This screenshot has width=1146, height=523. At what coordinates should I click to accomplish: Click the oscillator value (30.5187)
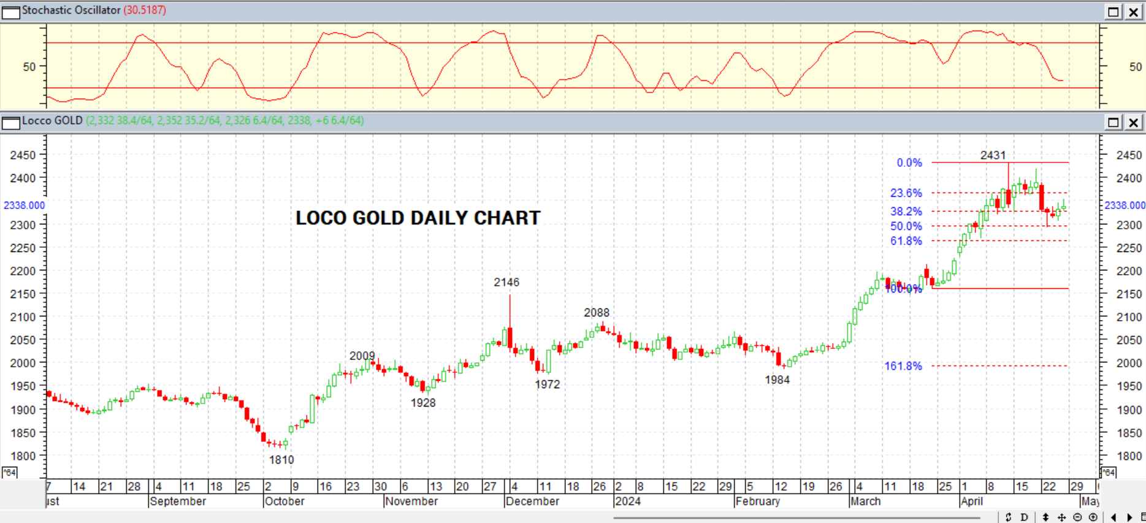coord(145,10)
